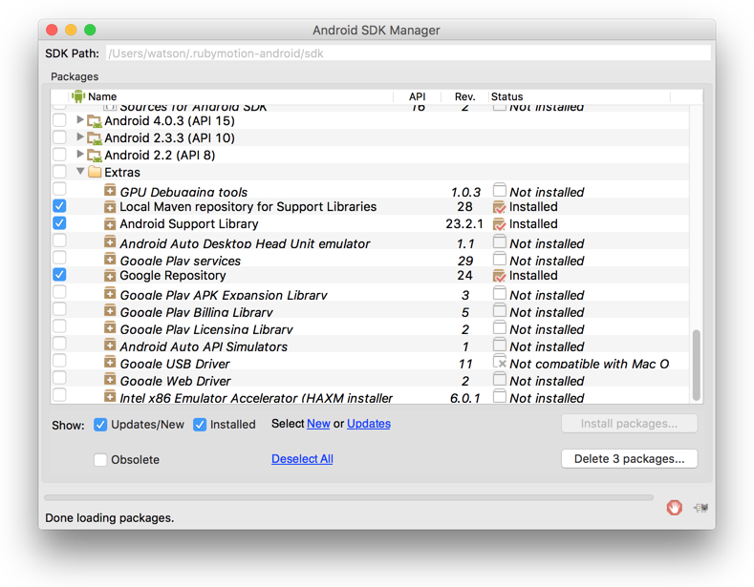Click the red stop-hand icon
Image resolution: width=754 pixels, height=587 pixels.
(674, 507)
